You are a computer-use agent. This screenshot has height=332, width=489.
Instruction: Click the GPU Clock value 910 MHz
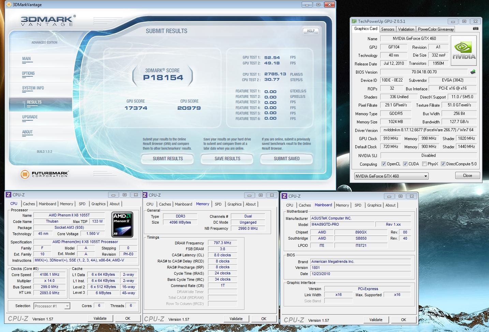(x=391, y=138)
